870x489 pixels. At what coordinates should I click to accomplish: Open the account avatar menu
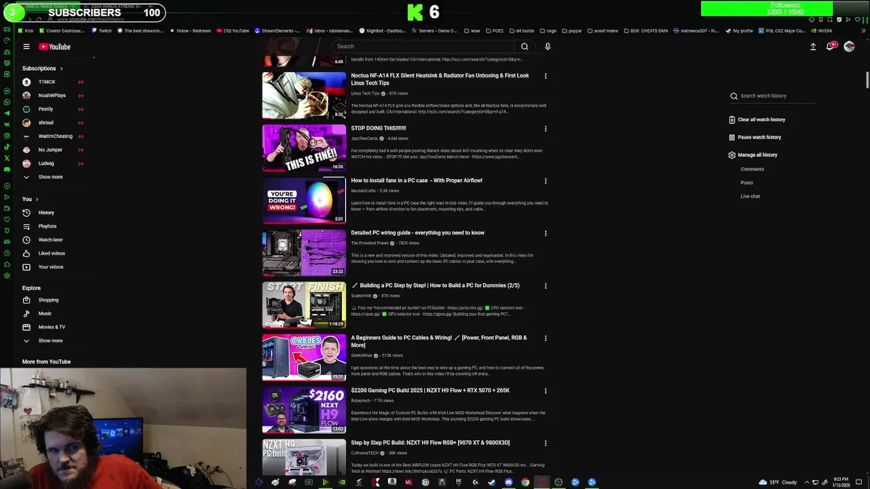pos(849,47)
